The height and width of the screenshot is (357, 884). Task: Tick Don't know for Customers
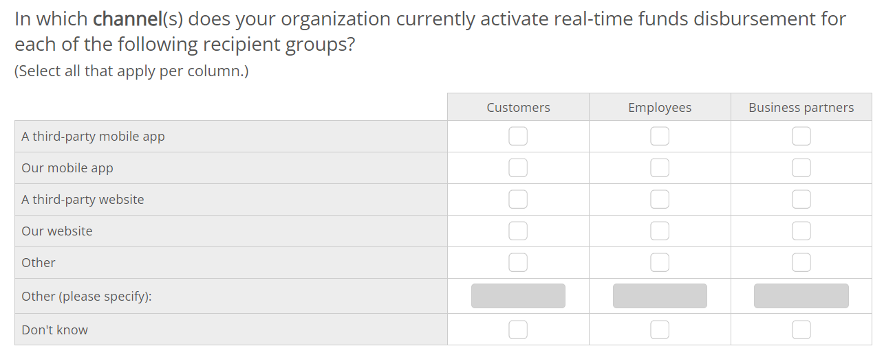click(x=518, y=330)
